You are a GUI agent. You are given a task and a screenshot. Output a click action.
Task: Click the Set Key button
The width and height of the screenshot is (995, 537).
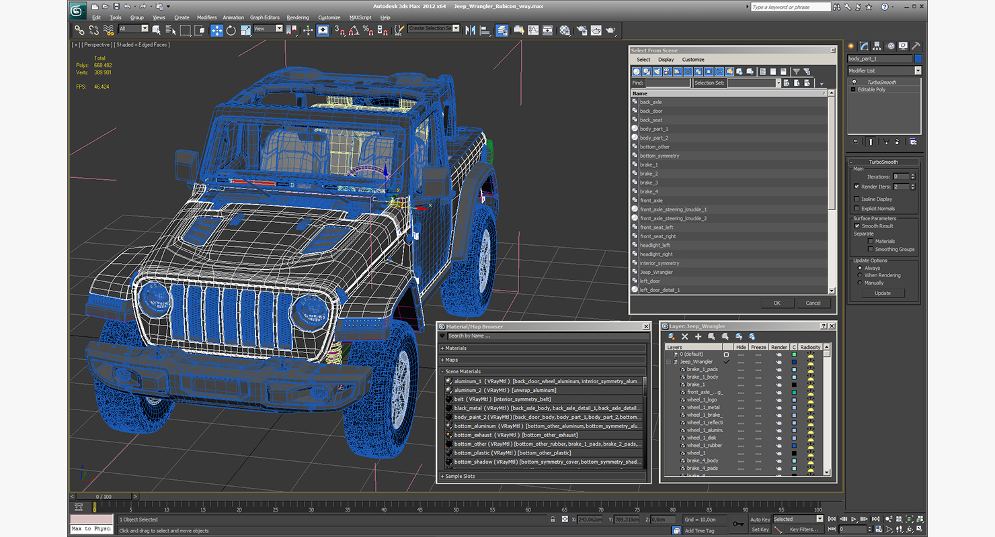click(760, 529)
